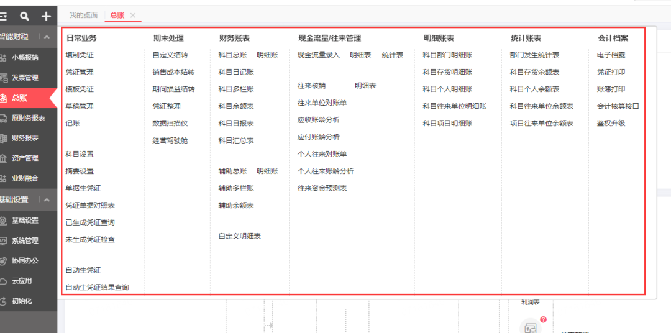The width and height of the screenshot is (671, 333).
Task: Open 明细账 next to 科目总账
Action: 267,55
